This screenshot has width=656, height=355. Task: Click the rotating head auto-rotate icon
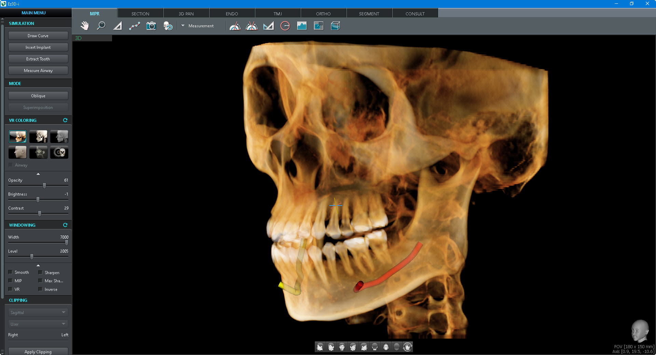[407, 347]
